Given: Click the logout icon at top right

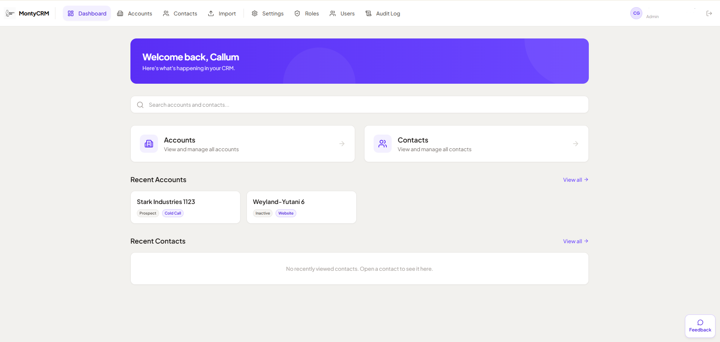Looking at the screenshot, I should (709, 13).
